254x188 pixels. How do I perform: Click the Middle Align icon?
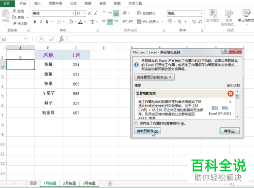[110, 13]
